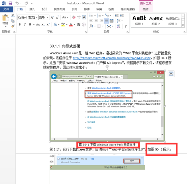Expand the numbering list dropdown

[103, 16]
